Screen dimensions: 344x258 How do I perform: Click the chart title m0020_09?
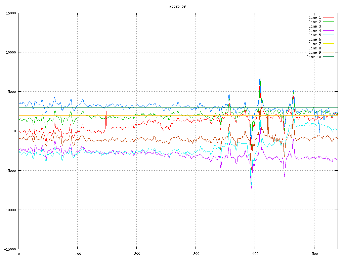(177, 6)
